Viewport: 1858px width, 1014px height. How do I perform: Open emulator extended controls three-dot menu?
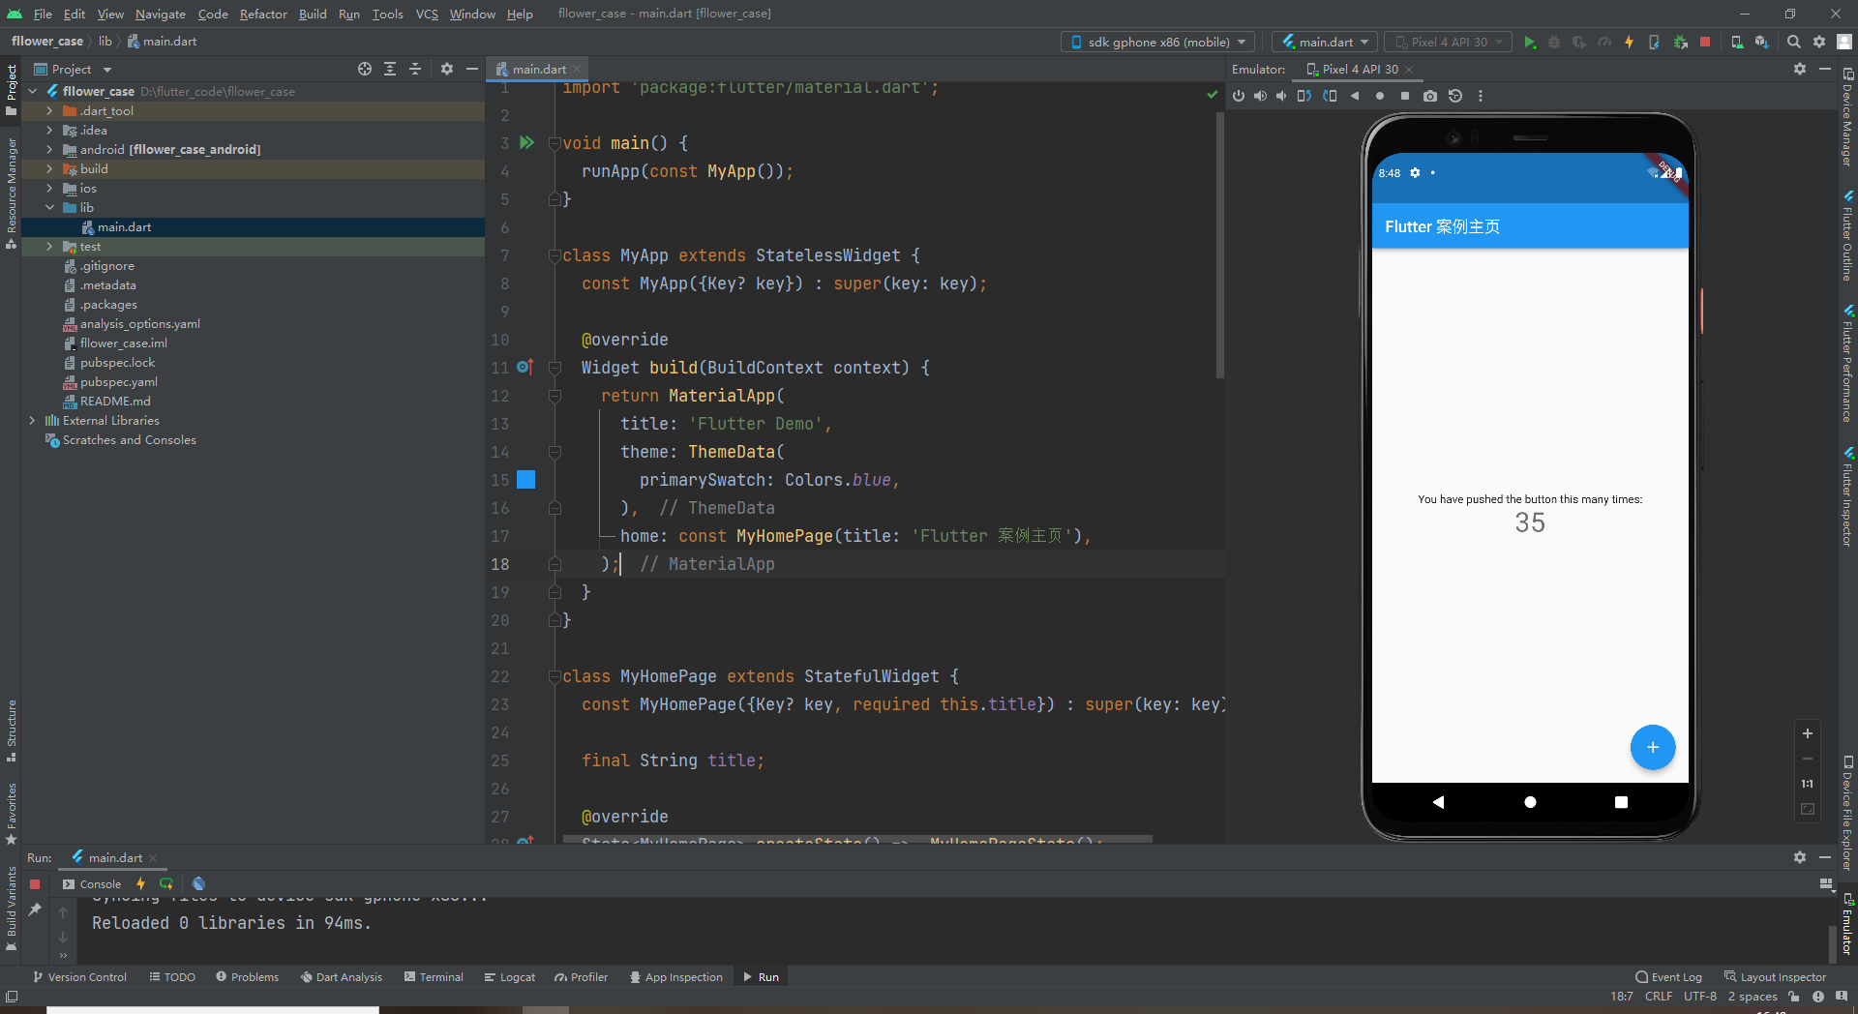tap(1481, 96)
